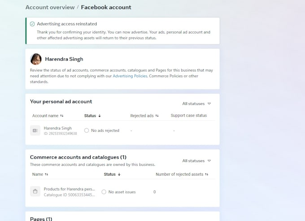305x221 pixels.
Task: Open Products for Harendra catalogue entry
Action: (x=69, y=192)
